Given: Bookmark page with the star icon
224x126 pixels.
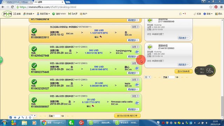Looking at the screenshot, I should [211, 7].
